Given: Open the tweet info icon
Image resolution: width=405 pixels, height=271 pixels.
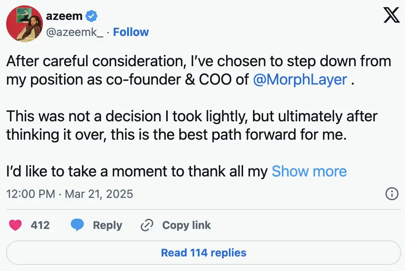Looking at the screenshot, I should 391,194.
